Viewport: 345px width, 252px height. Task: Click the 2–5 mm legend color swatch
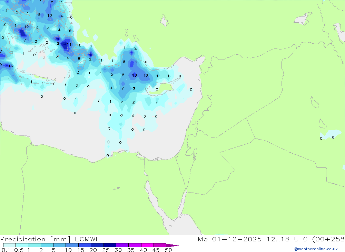47,245
